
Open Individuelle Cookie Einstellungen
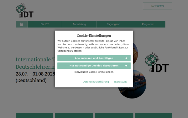tap(94, 72)
